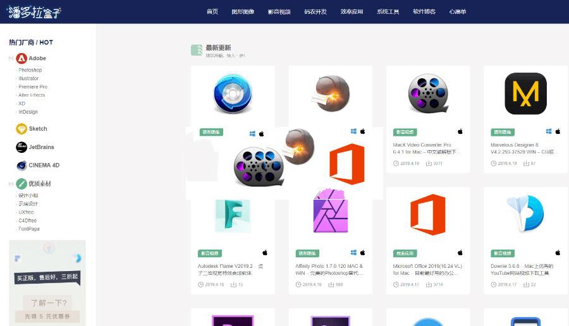Click the Adobe logo in sidebar
569x326 pixels.
pos(21,58)
